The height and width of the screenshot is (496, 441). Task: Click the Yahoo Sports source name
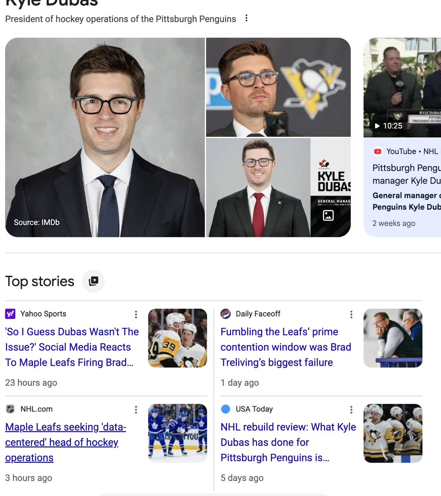point(43,314)
